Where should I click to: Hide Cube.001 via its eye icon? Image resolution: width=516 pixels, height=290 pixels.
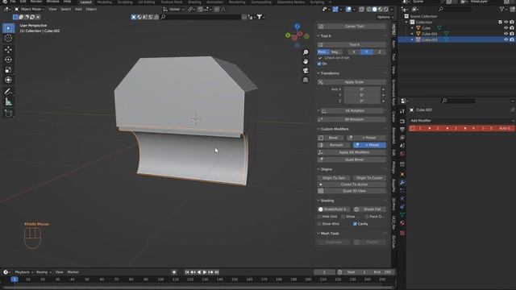[506, 34]
